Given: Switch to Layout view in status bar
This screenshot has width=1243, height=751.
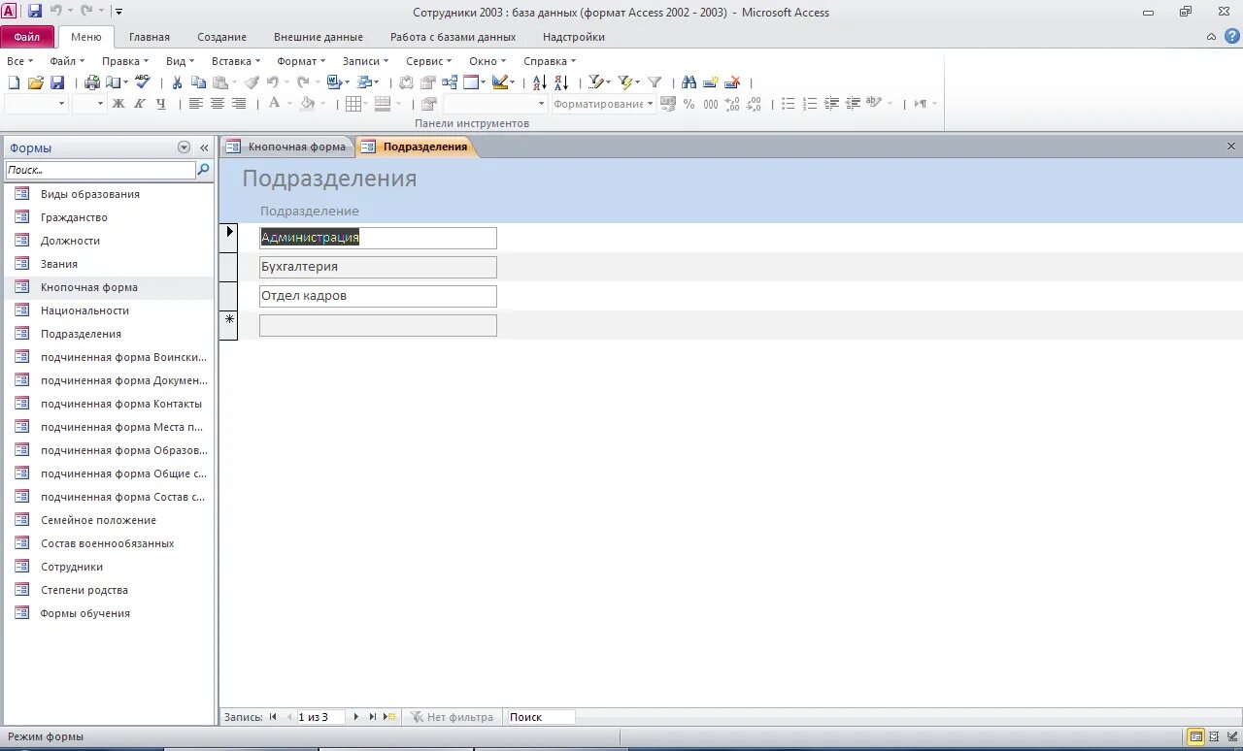Looking at the screenshot, I should pyautogui.click(x=1214, y=737).
